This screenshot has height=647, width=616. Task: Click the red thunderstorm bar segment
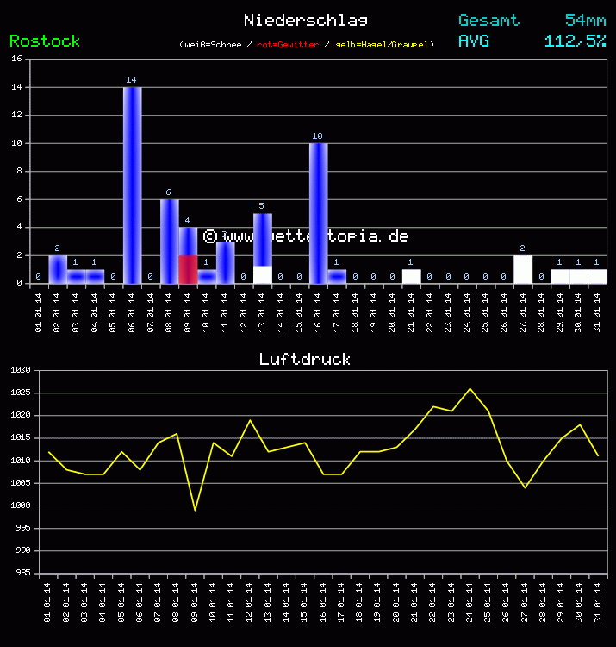[188, 269]
